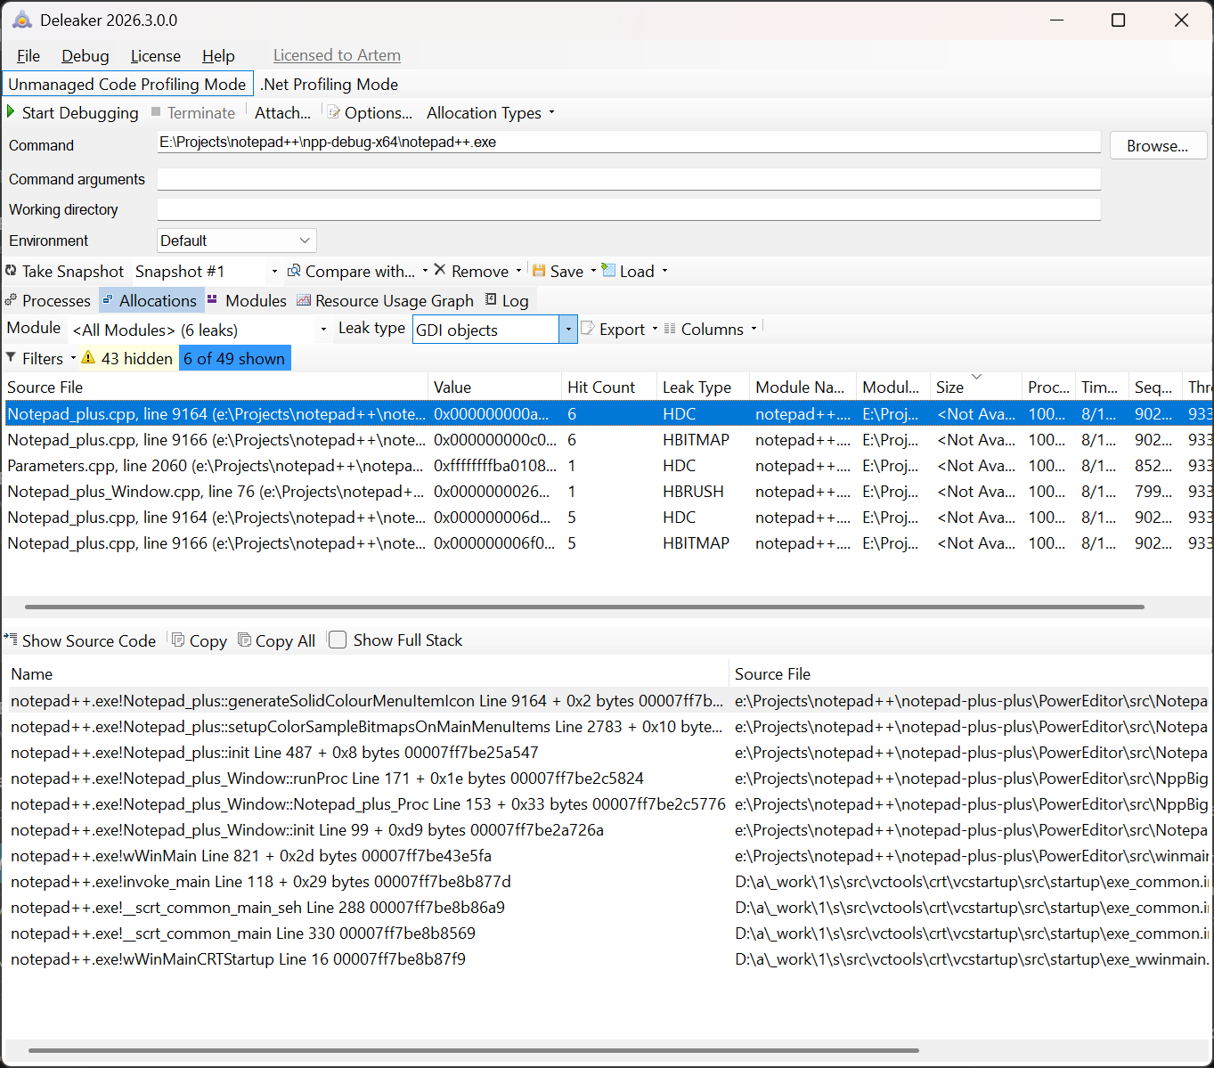Click the call stack horizontal scrollbar

click(473, 1050)
